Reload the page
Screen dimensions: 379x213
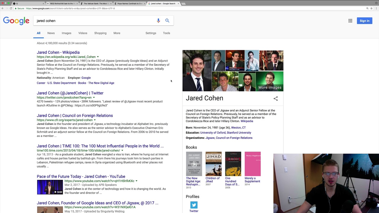11,8
